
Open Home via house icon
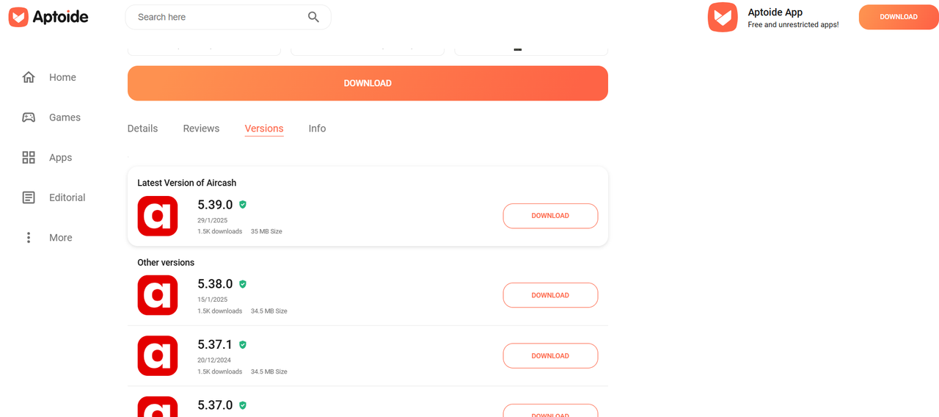[x=29, y=77]
